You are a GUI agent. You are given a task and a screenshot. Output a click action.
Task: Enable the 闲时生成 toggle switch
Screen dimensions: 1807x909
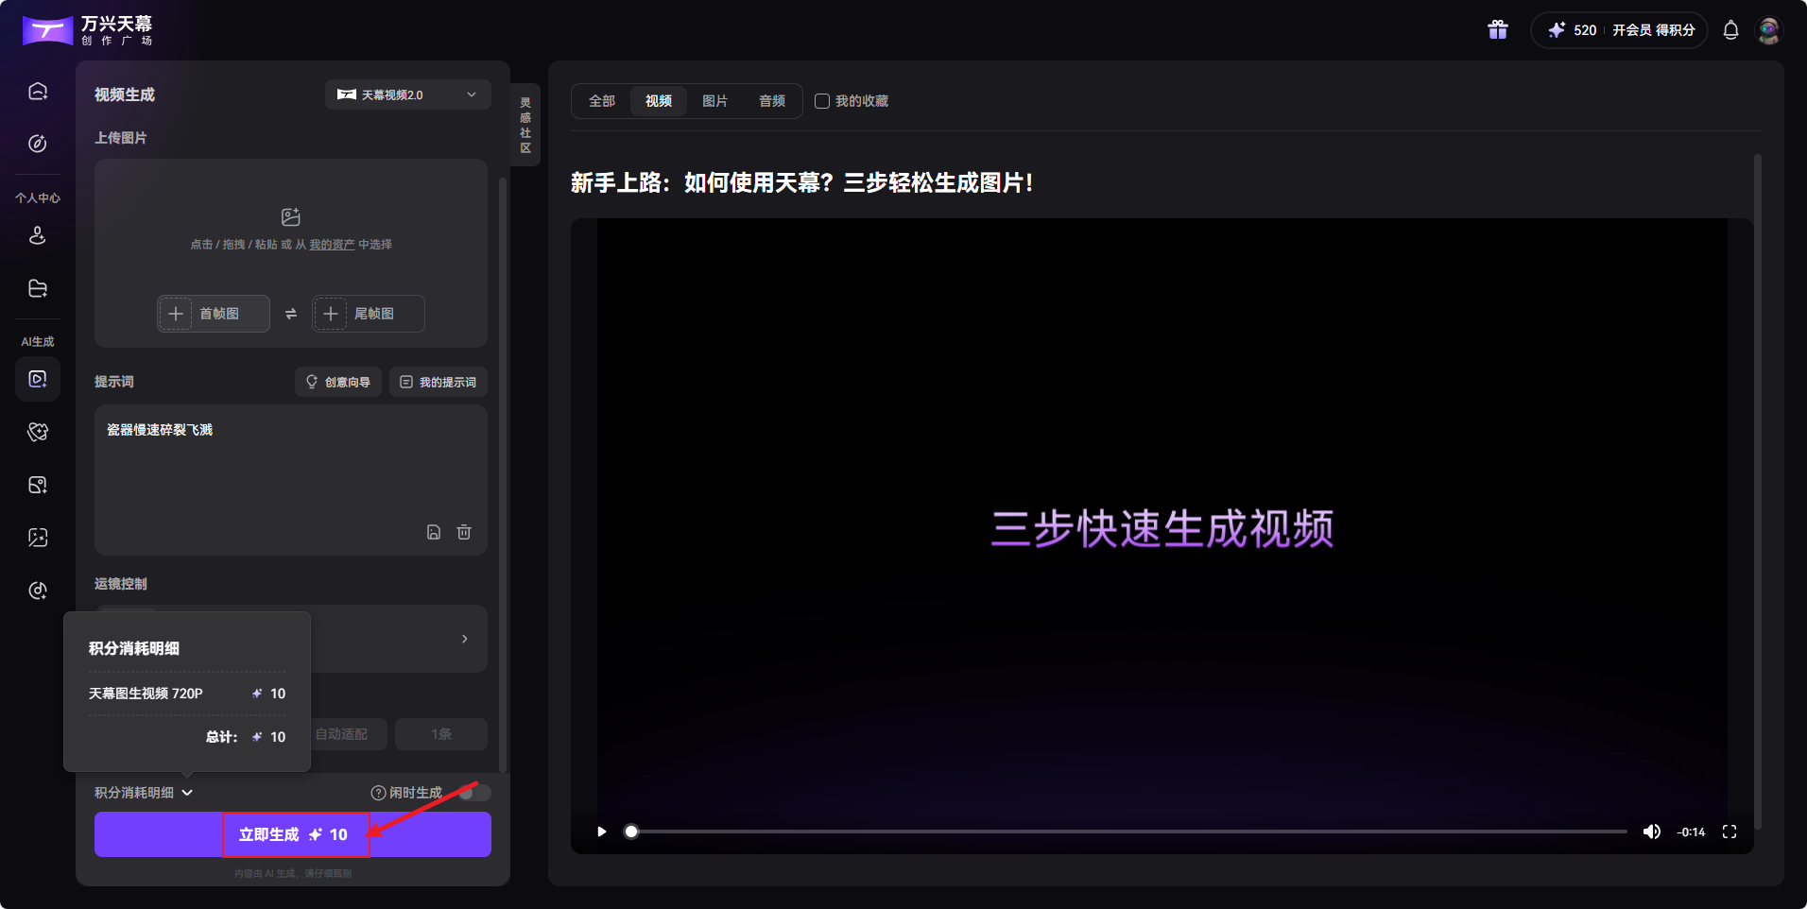click(x=476, y=793)
